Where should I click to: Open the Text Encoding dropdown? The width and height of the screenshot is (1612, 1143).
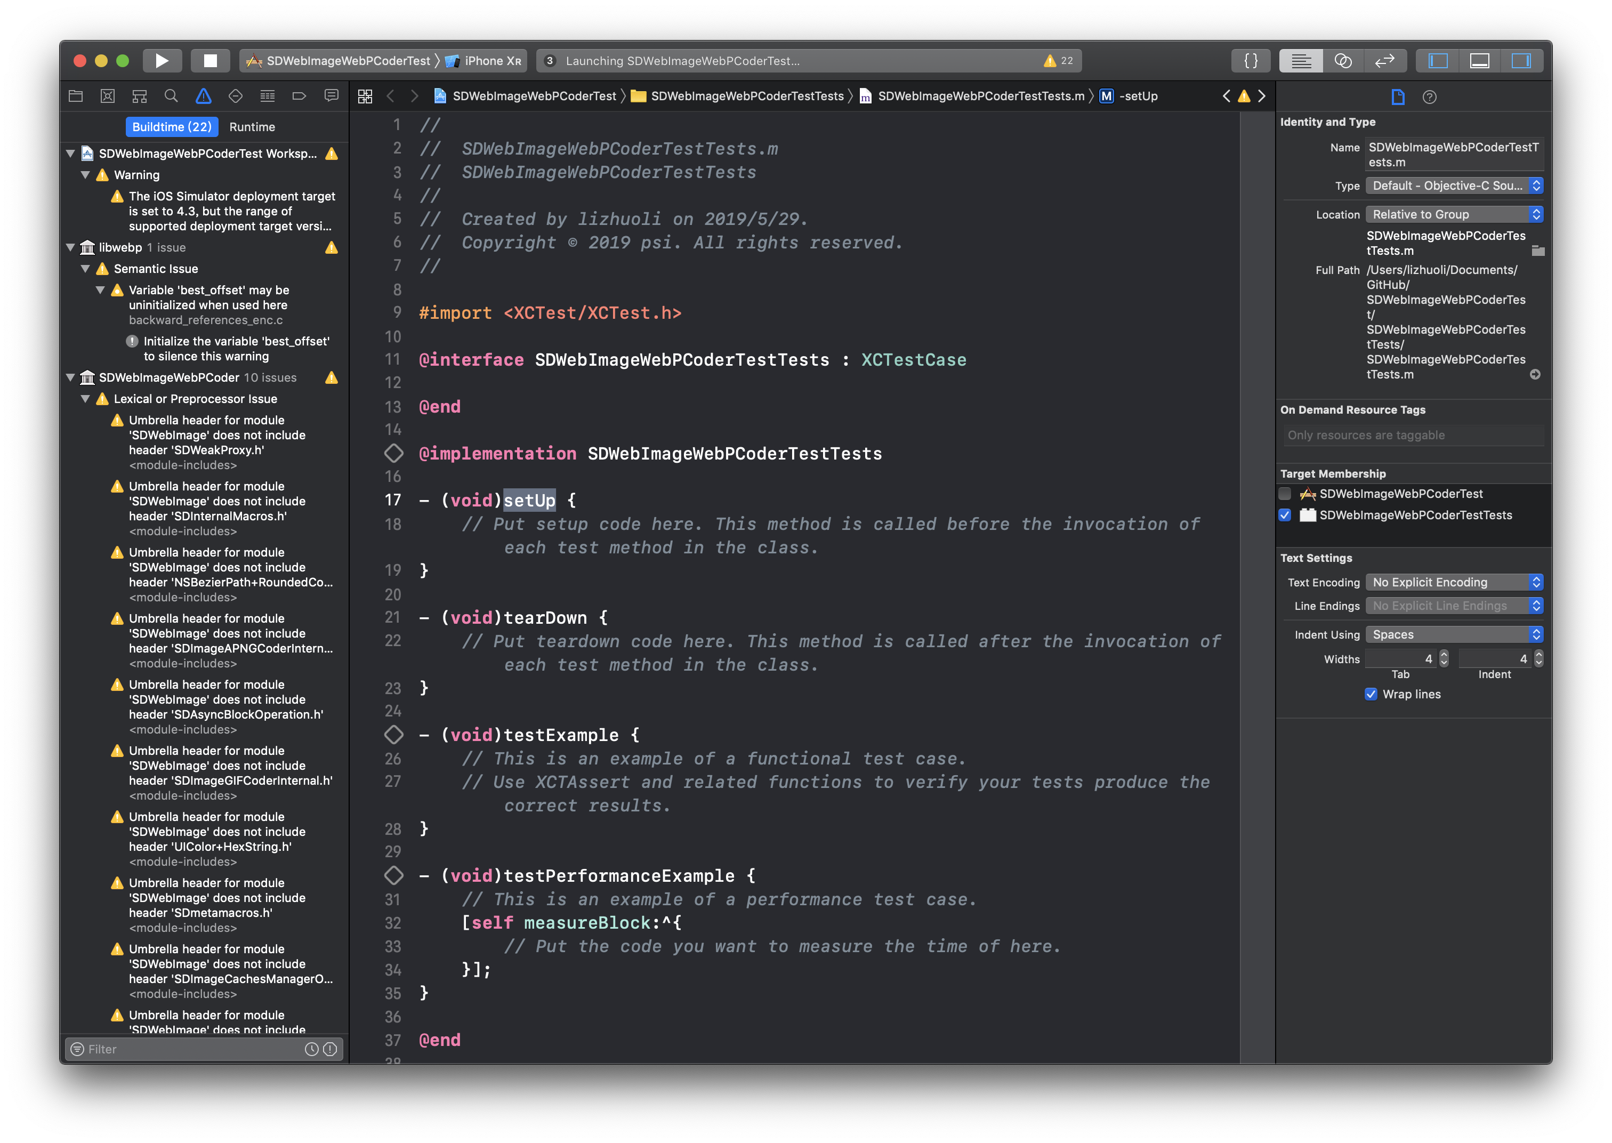point(1454,582)
